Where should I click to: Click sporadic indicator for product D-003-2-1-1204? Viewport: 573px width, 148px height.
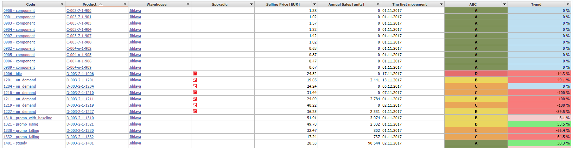(x=195, y=86)
